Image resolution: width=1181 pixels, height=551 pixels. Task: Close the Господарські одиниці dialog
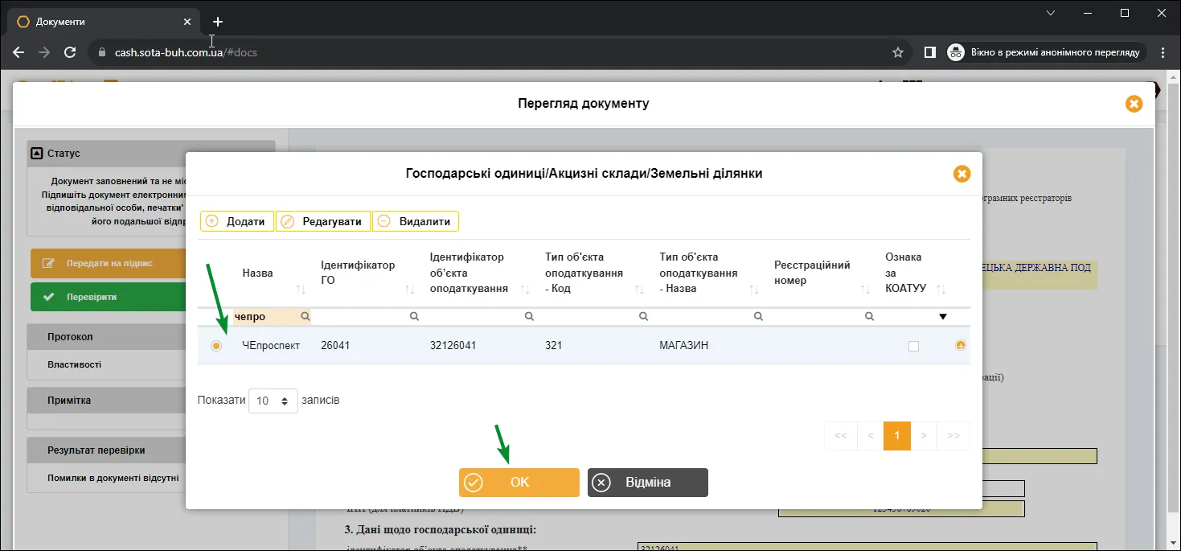(962, 174)
